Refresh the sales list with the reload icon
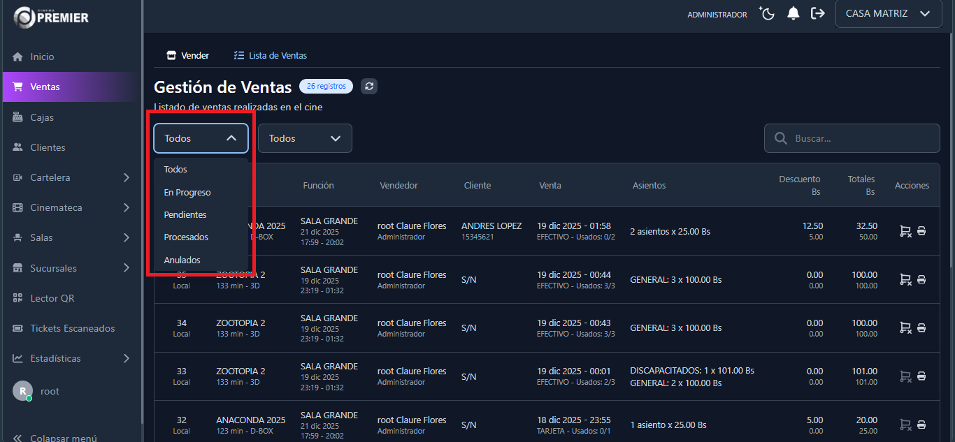This screenshot has height=442, width=955. coord(370,87)
